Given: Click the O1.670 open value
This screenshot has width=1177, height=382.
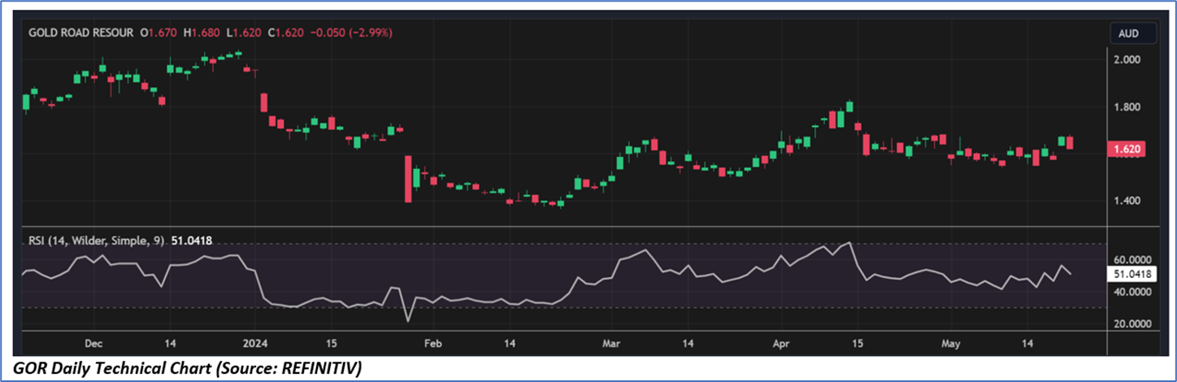Looking at the screenshot, I should tap(160, 33).
